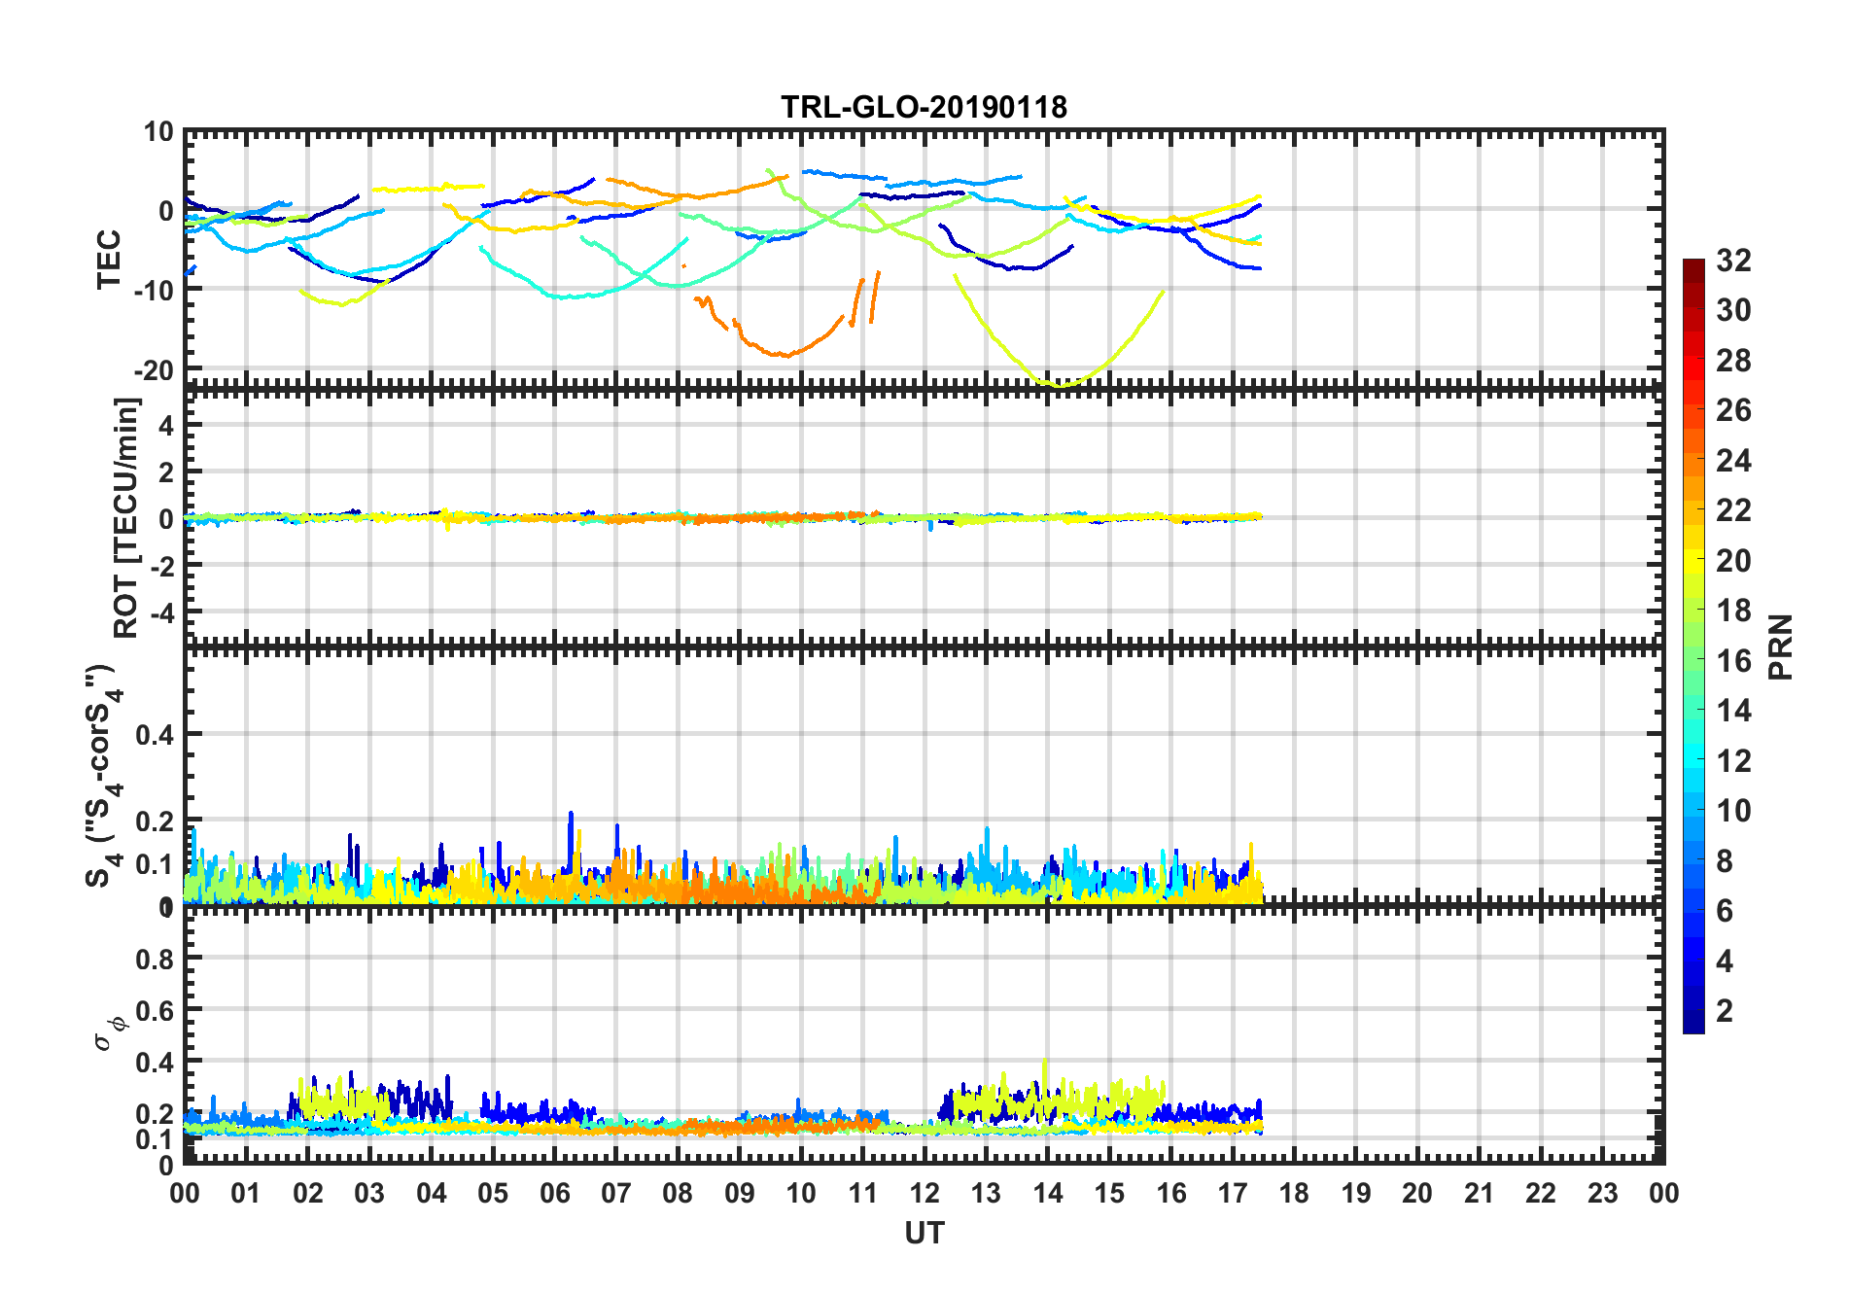Select colorbar tick label 12
This screenshot has width=1849, height=1293.
tap(1733, 760)
